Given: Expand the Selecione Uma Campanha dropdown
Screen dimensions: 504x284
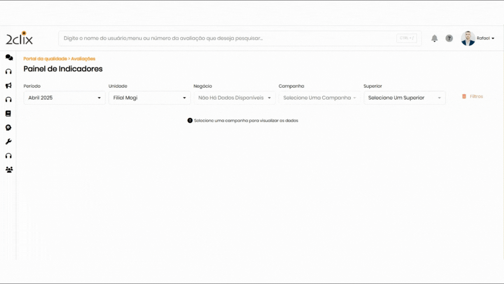Looking at the screenshot, I should [319, 98].
